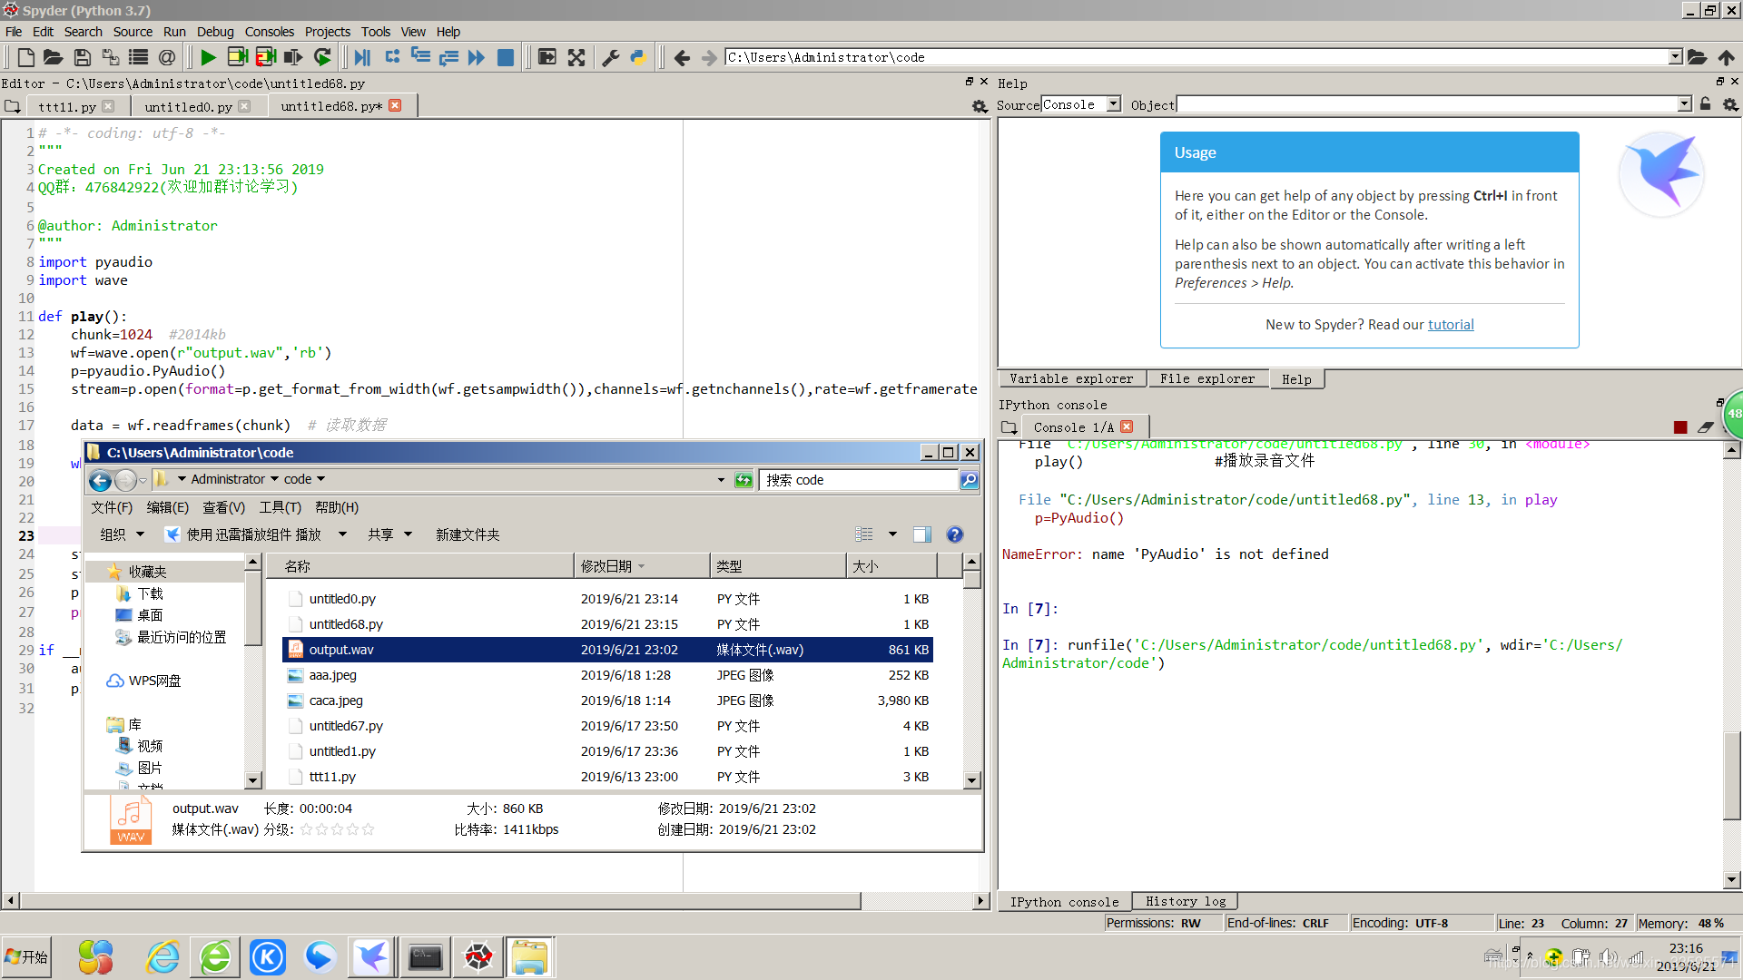The width and height of the screenshot is (1743, 980).
Task: Click the 搜索 code search field
Action: tap(859, 480)
